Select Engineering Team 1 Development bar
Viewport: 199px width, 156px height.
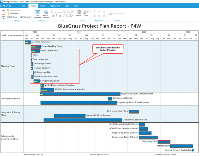[80, 94]
